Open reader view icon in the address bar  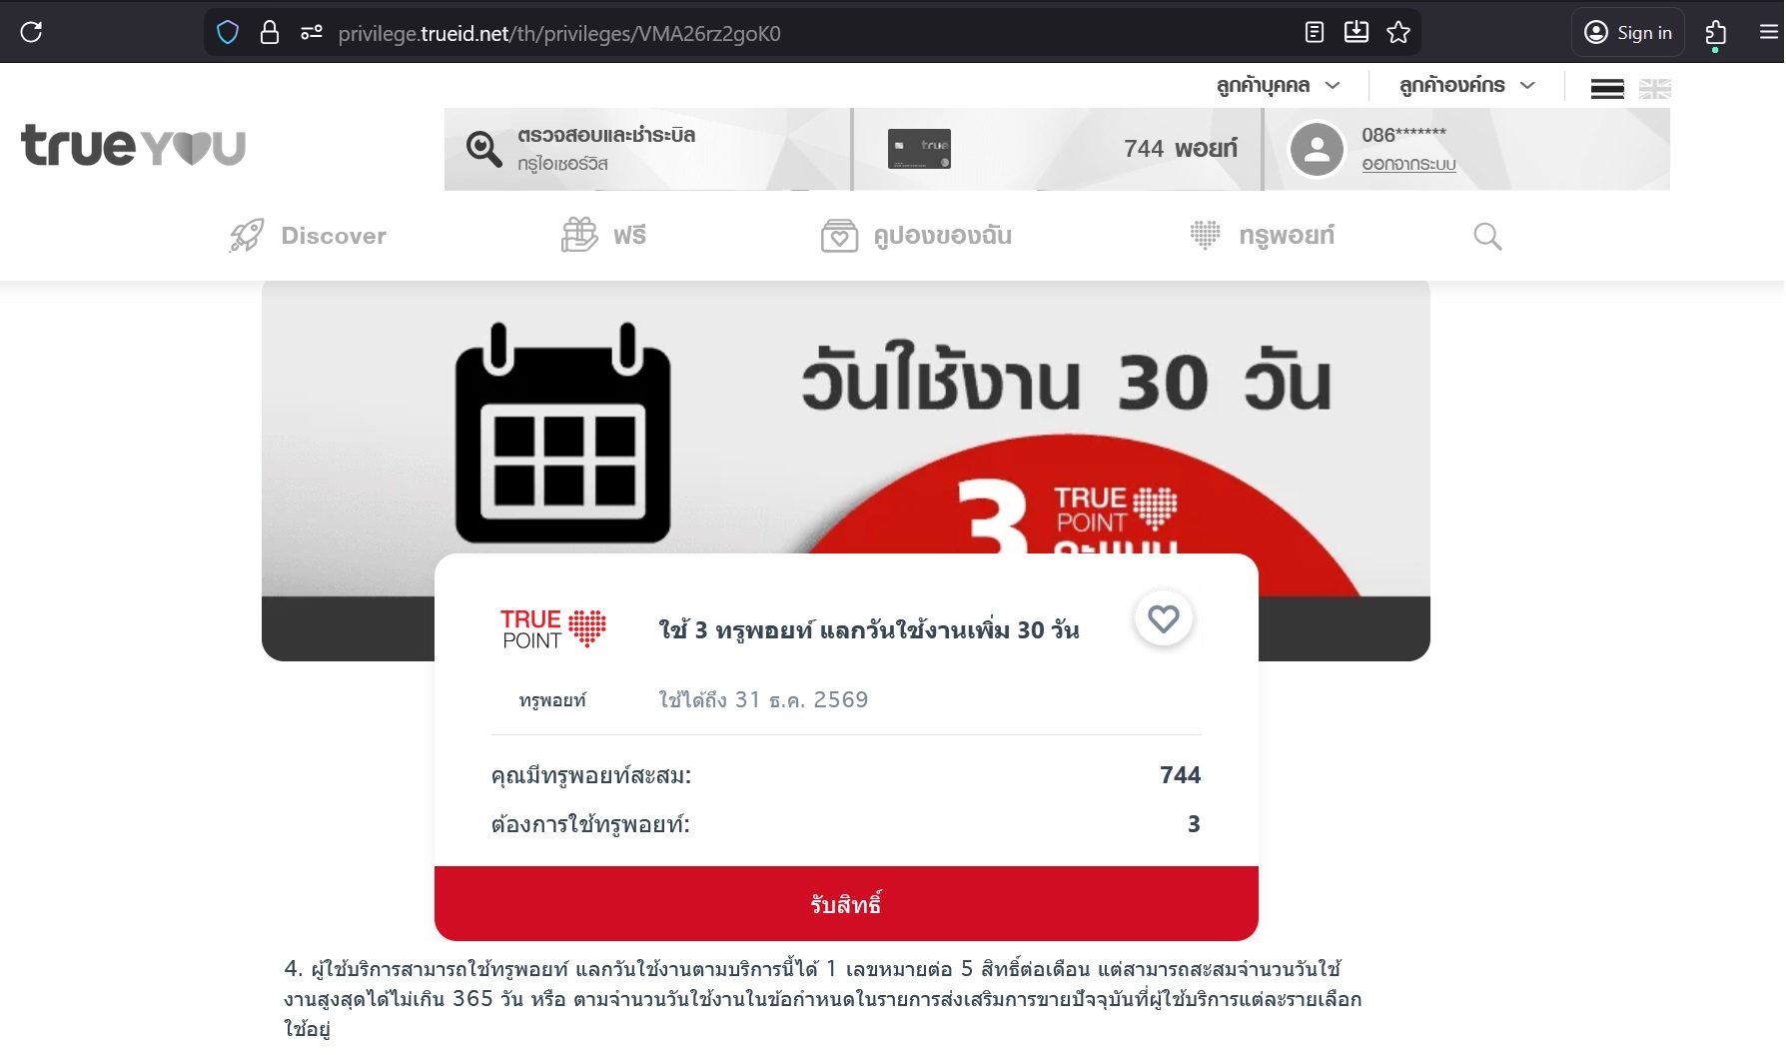[1315, 32]
